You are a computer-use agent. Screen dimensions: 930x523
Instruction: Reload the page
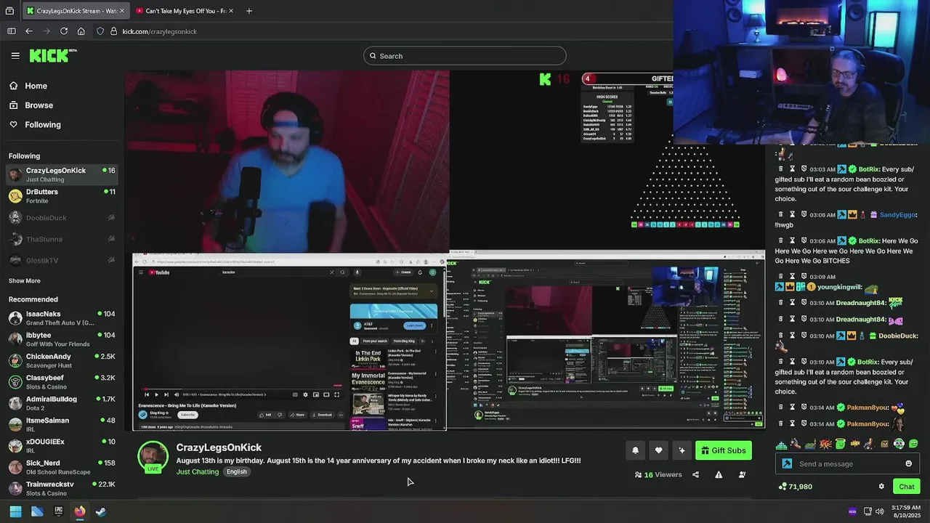64,31
